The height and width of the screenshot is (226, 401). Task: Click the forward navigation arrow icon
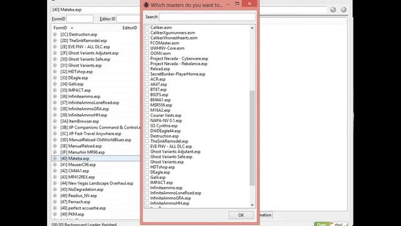tap(343, 9)
